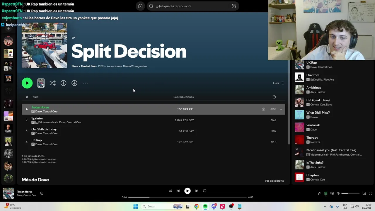Open the Más de Dave section heading

pos(35,180)
